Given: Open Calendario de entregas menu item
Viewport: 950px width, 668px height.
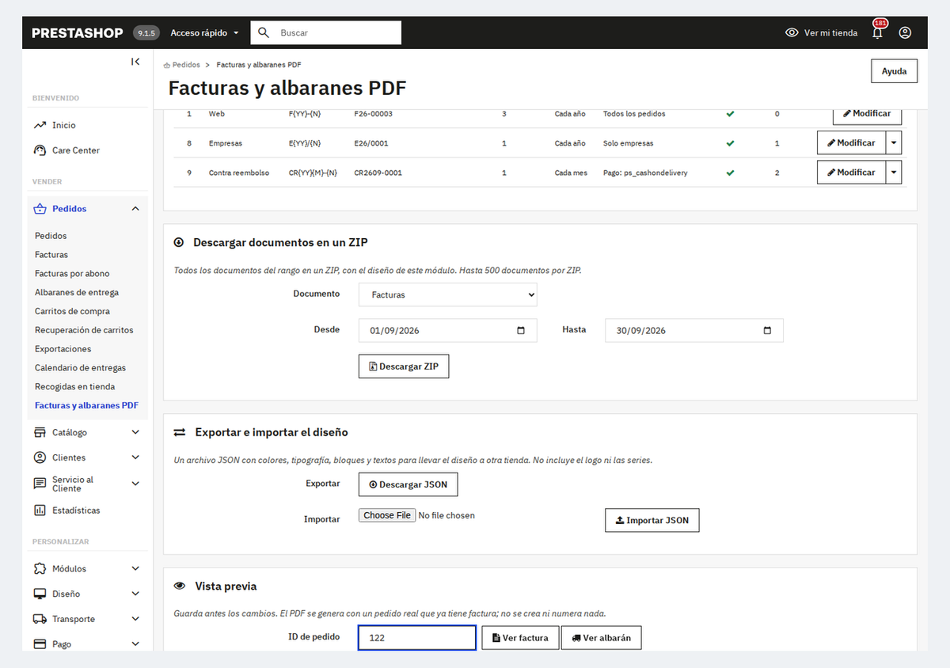Looking at the screenshot, I should click(81, 368).
